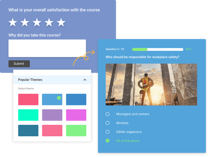Click the fifth rating star
The width and height of the screenshot is (209, 157).
point(61,23)
